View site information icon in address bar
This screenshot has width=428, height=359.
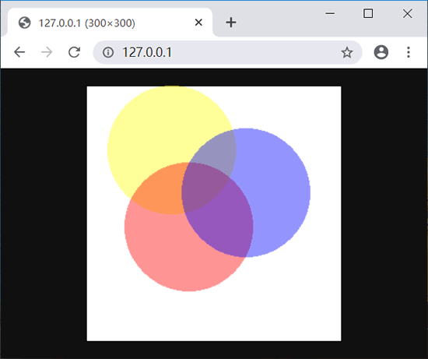click(108, 52)
